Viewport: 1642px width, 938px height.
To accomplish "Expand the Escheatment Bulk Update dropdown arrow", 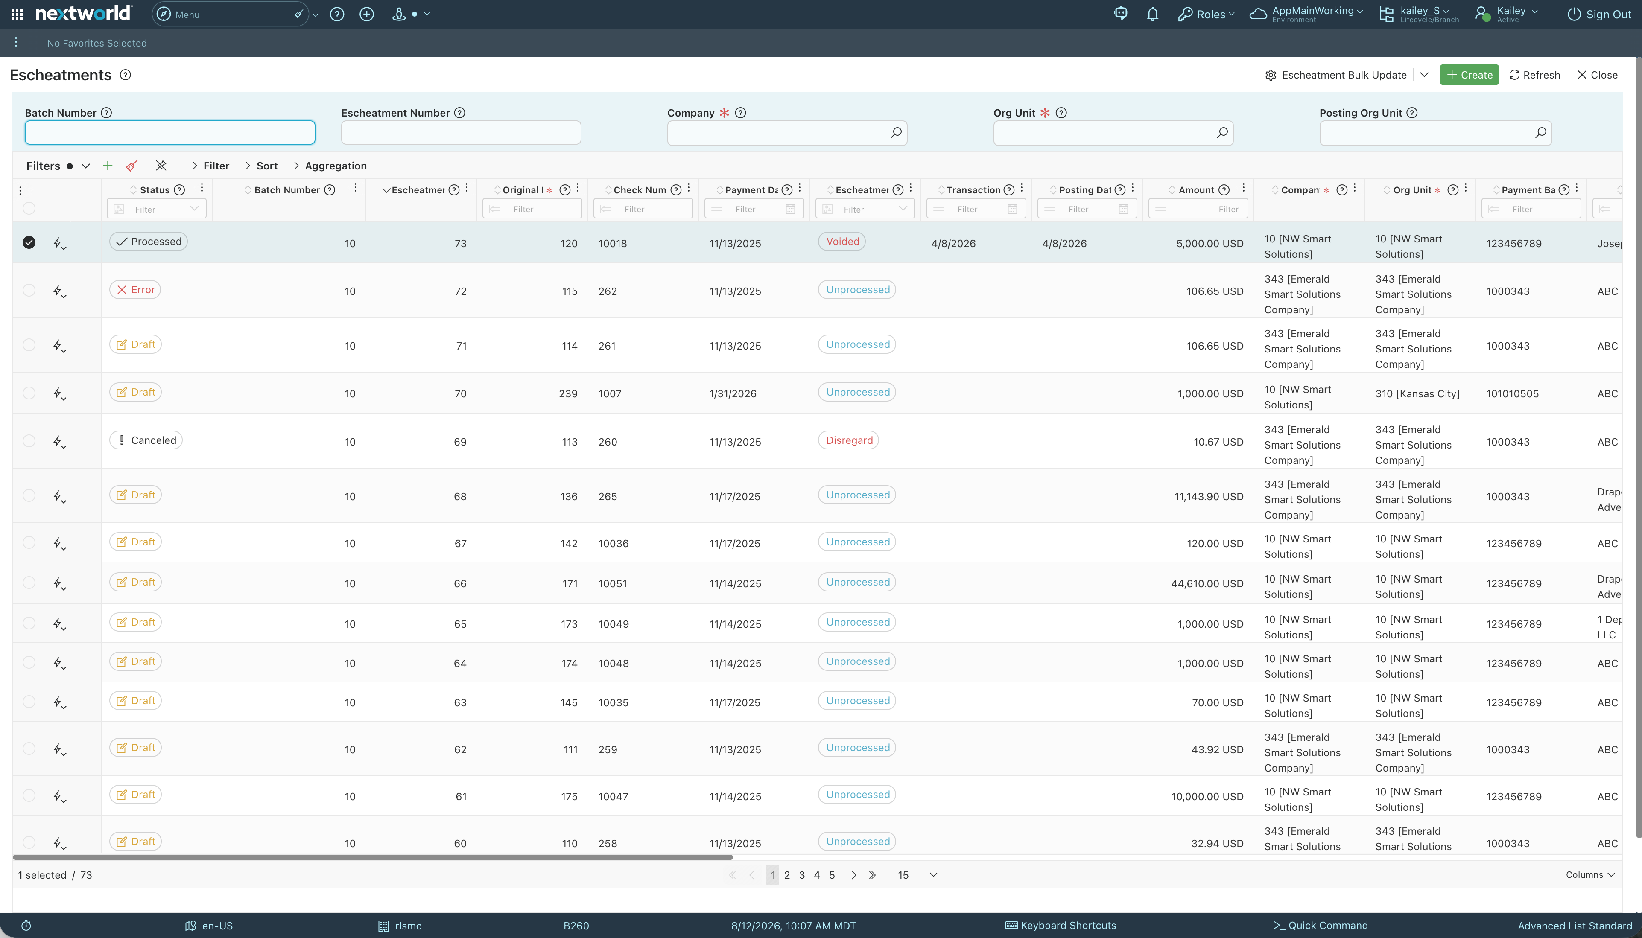I will 1424,75.
